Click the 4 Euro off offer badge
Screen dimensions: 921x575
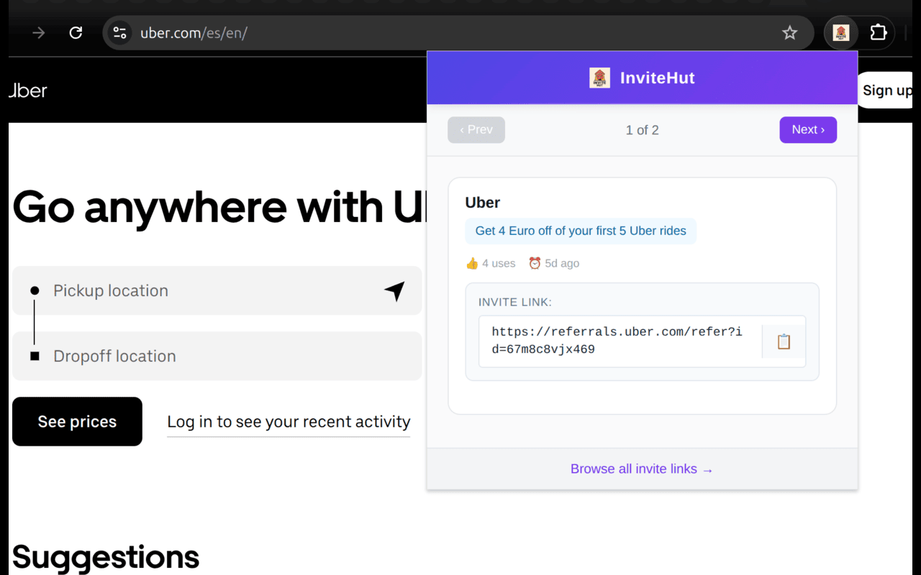(581, 231)
